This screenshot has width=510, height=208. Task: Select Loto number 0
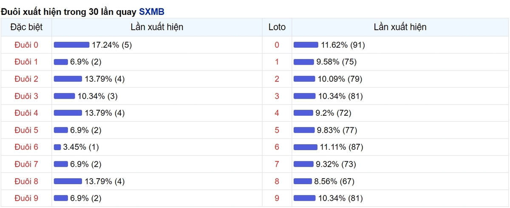[277, 45]
